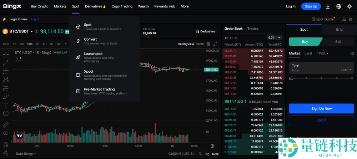Open the emoji icons drawing tool
Viewport: 357px width, 159px height.
pos(6,113)
